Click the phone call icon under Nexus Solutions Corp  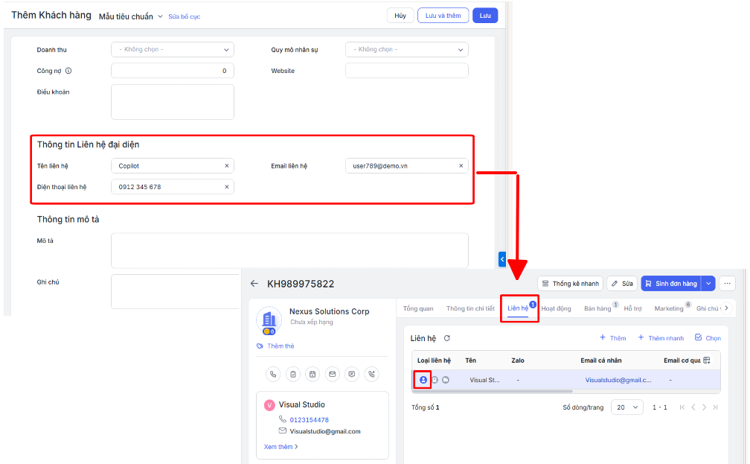(x=273, y=375)
